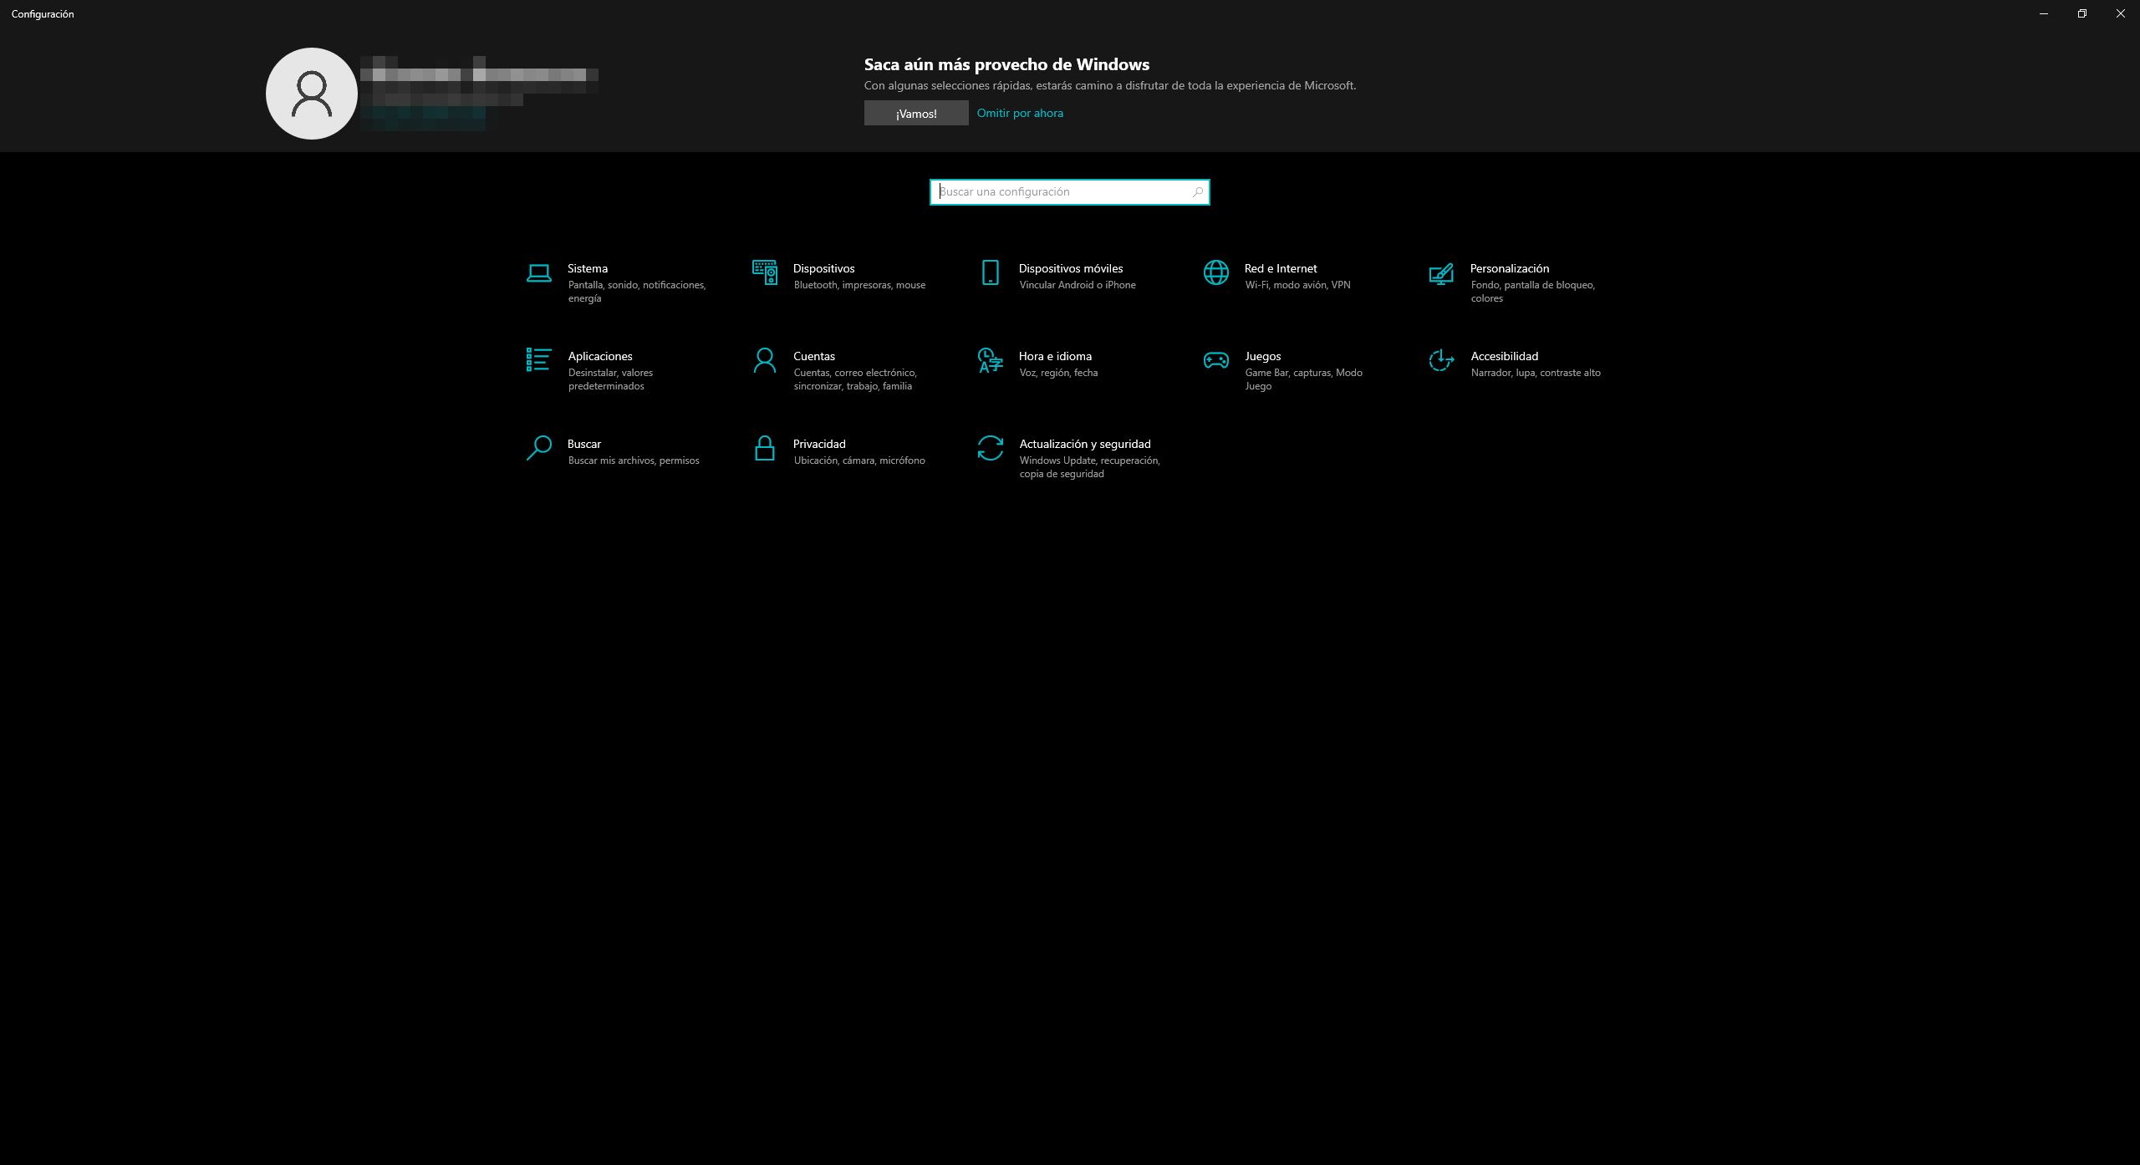Screen dimensions: 2140x1165
Task: Open the Red e Internet globe icon
Action: (x=1215, y=272)
